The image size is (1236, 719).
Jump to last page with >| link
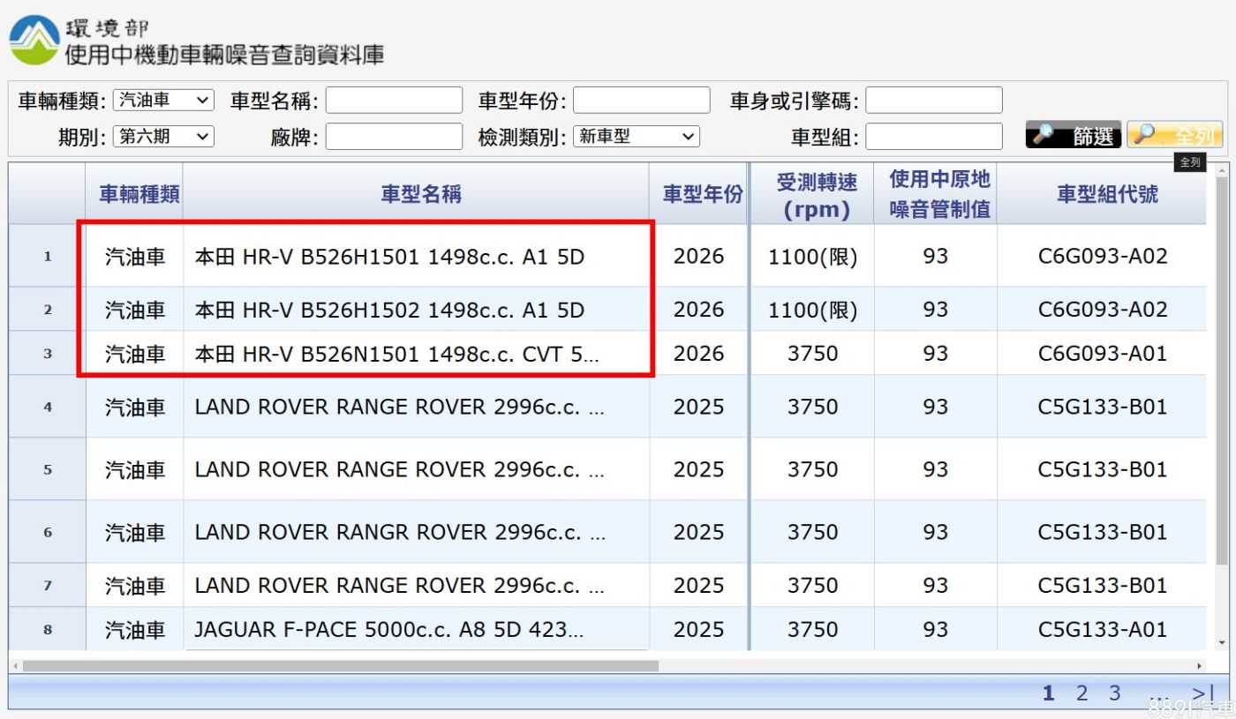(1202, 693)
